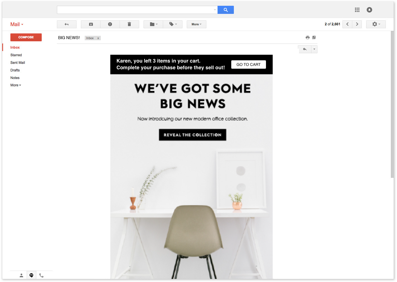This screenshot has width=397, height=282.
Task: Click the COMPOSE button
Action: tap(26, 37)
